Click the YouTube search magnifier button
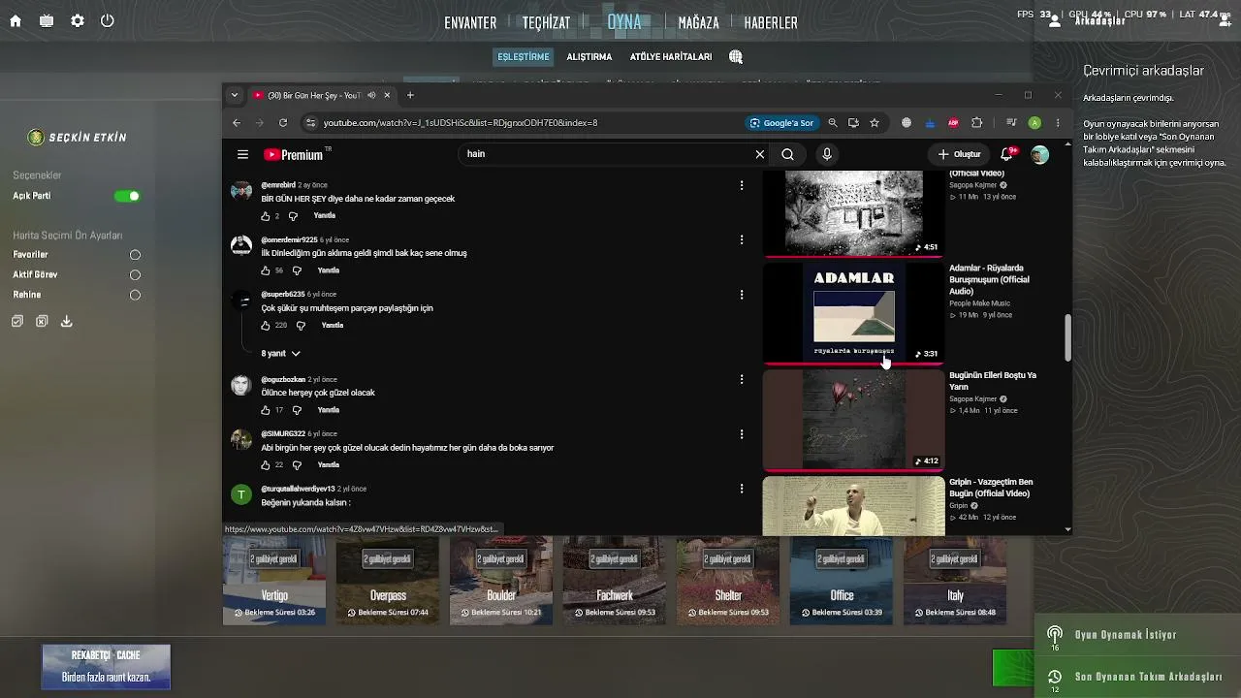Image resolution: width=1241 pixels, height=698 pixels. [x=787, y=154]
